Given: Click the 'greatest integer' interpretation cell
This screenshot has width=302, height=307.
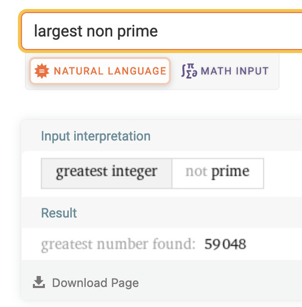Looking at the screenshot, I should pyautogui.click(x=106, y=173).
